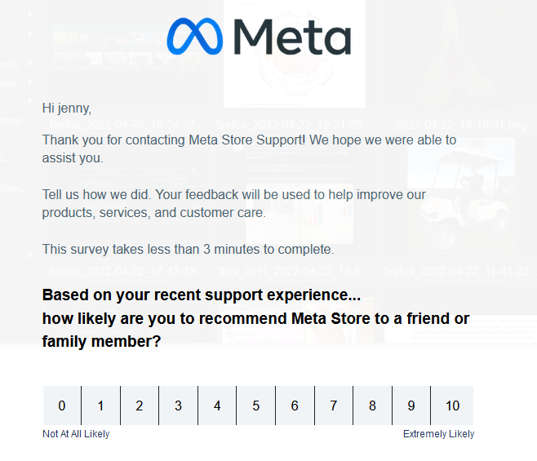Click the "less than 3 minutes" survey note
Viewport: 537px width, 461px height.
click(x=188, y=249)
